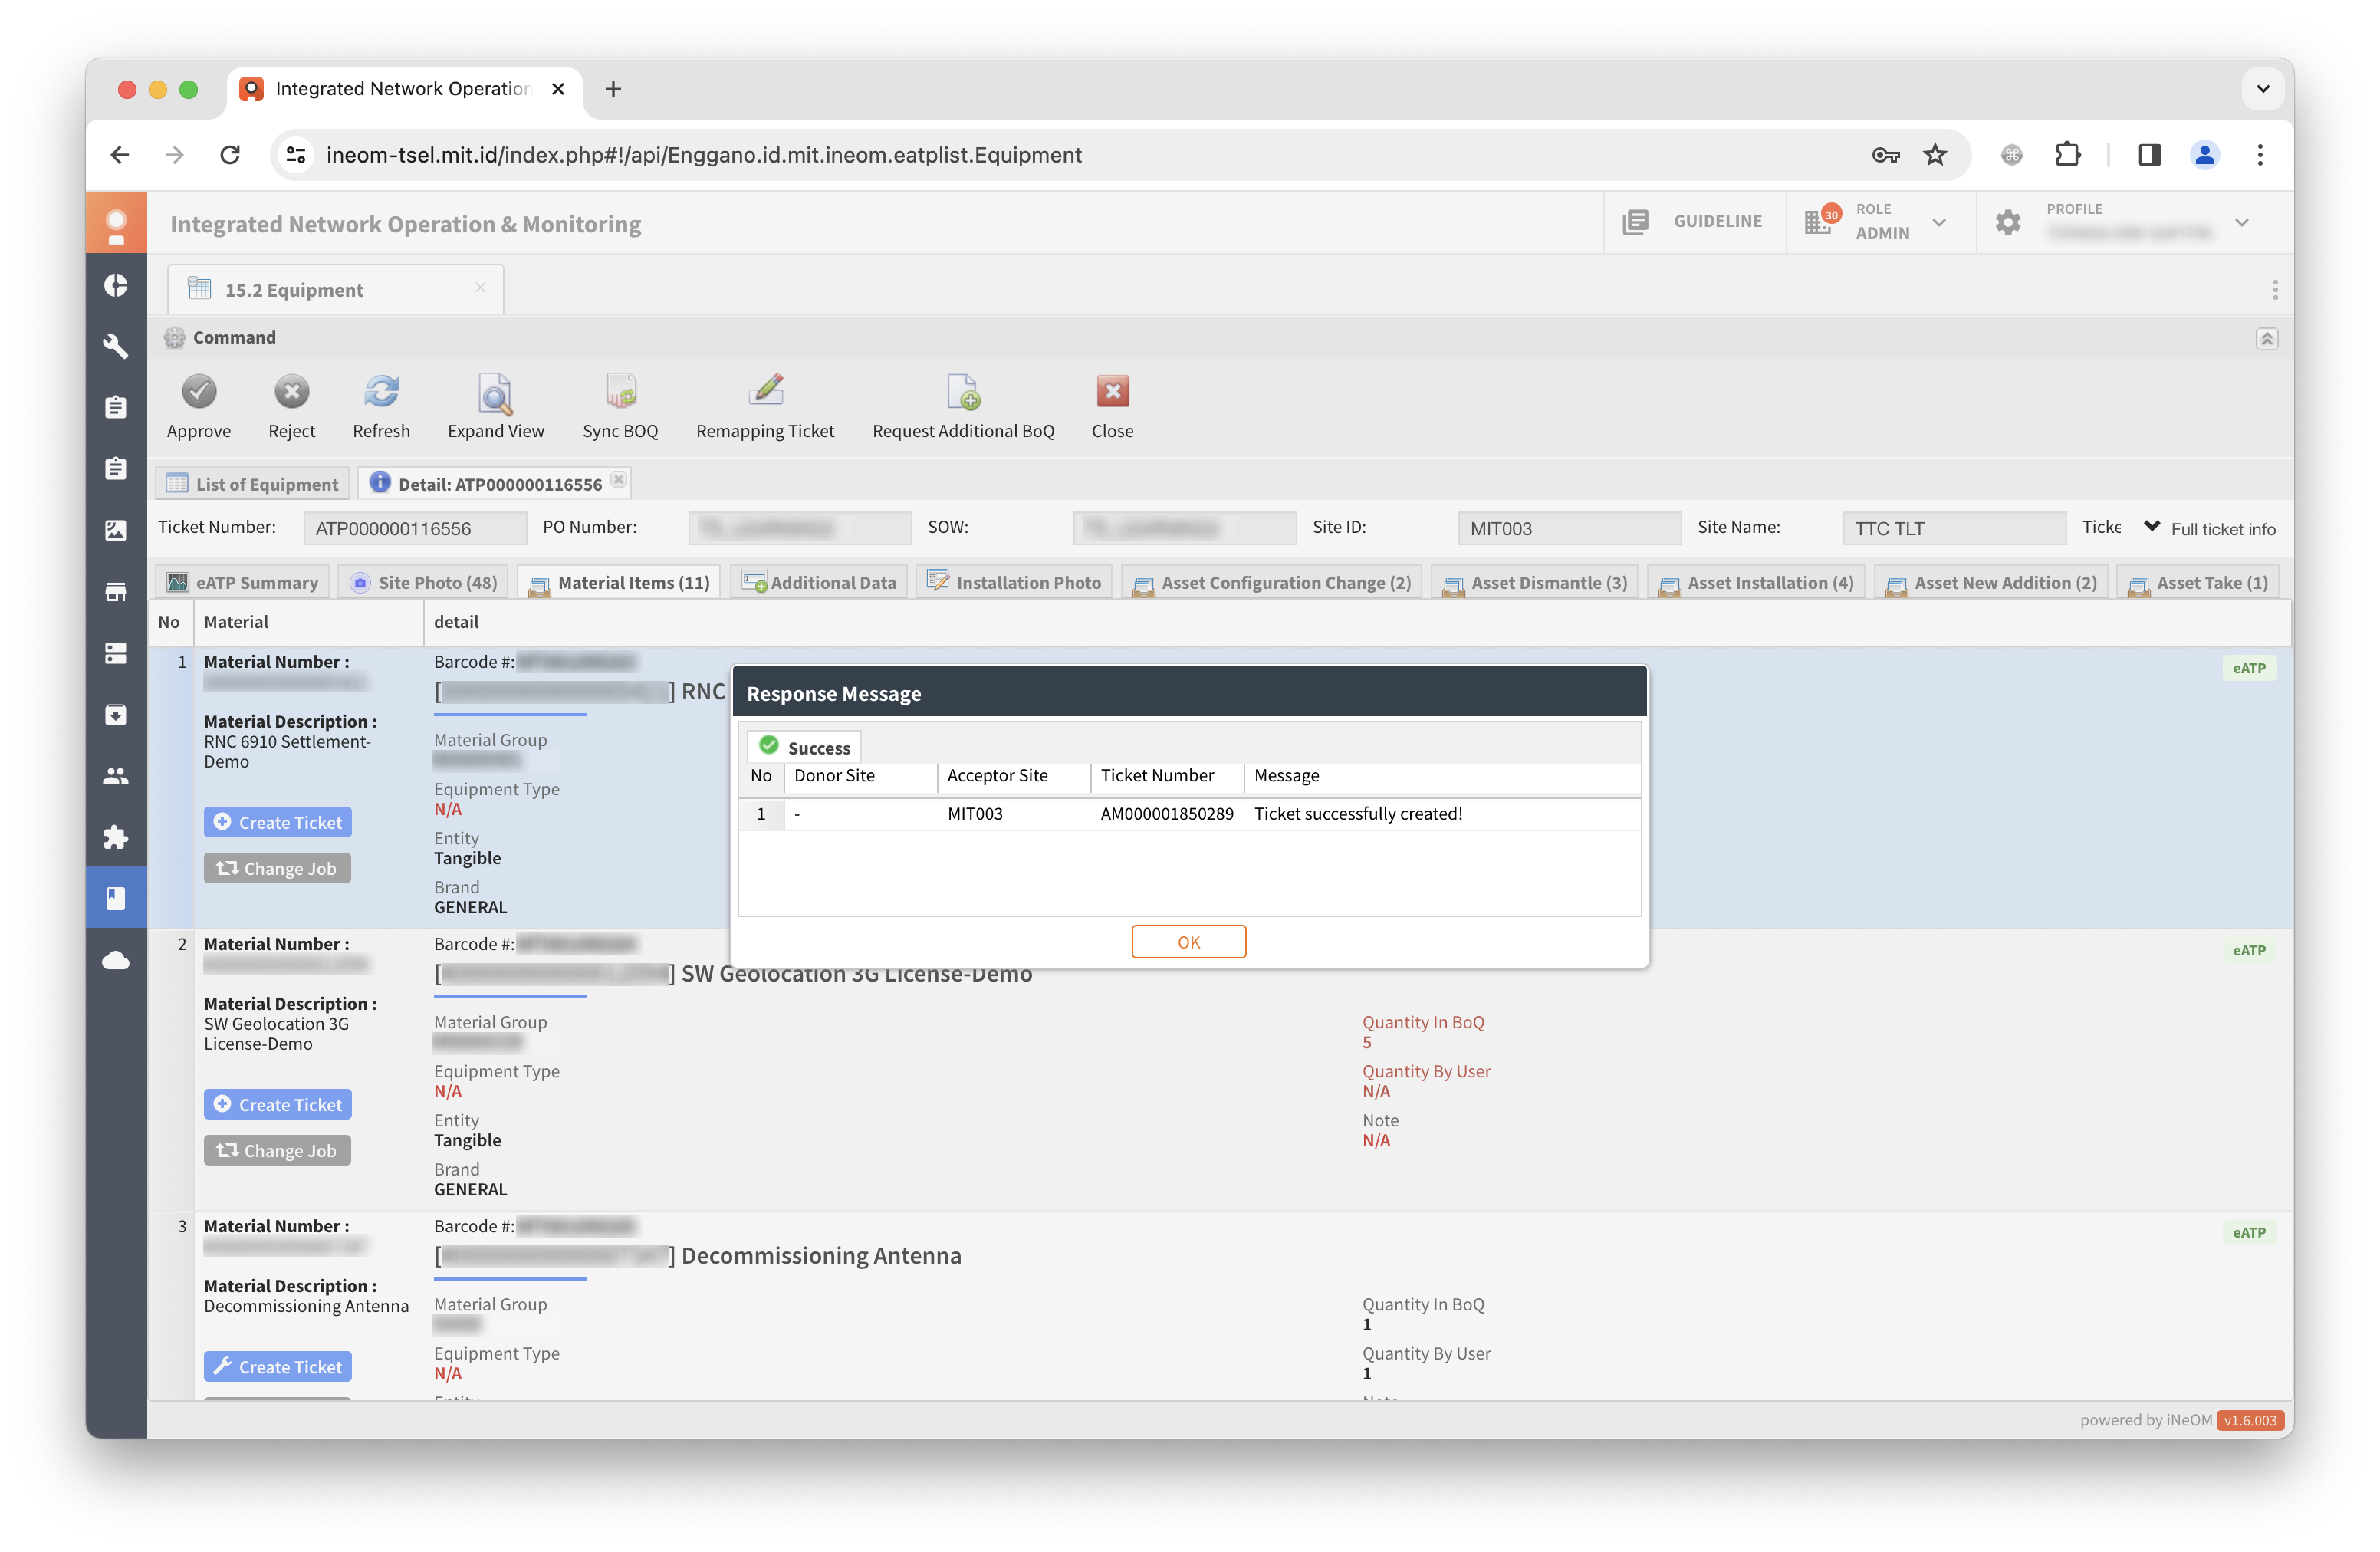This screenshot has width=2380, height=1552.
Task: Open the Site Photo (48) tab
Action: coord(423,582)
